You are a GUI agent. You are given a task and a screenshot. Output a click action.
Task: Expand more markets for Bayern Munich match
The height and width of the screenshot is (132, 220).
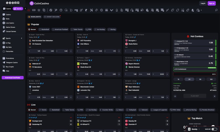[167, 74]
